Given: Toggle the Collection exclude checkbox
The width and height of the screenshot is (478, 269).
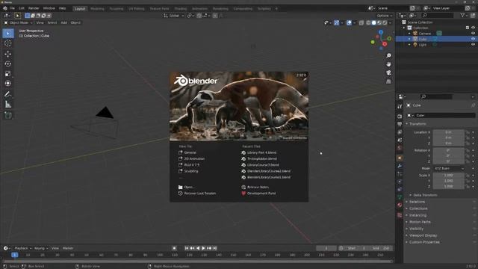Looking at the screenshot, I should click(468, 28).
